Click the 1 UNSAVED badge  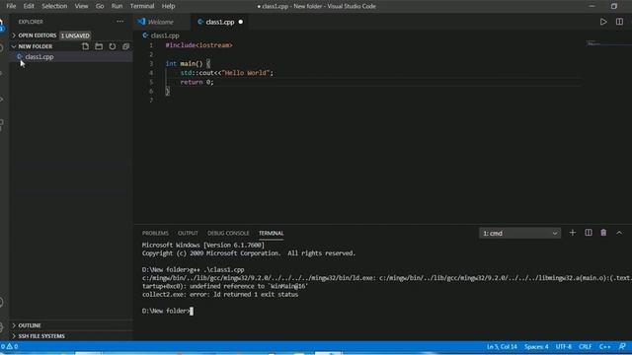click(x=75, y=35)
